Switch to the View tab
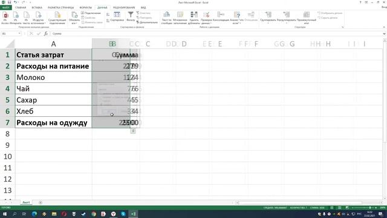 point(143,8)
